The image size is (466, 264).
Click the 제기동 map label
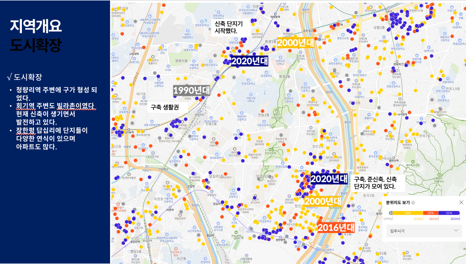[141, 94]
